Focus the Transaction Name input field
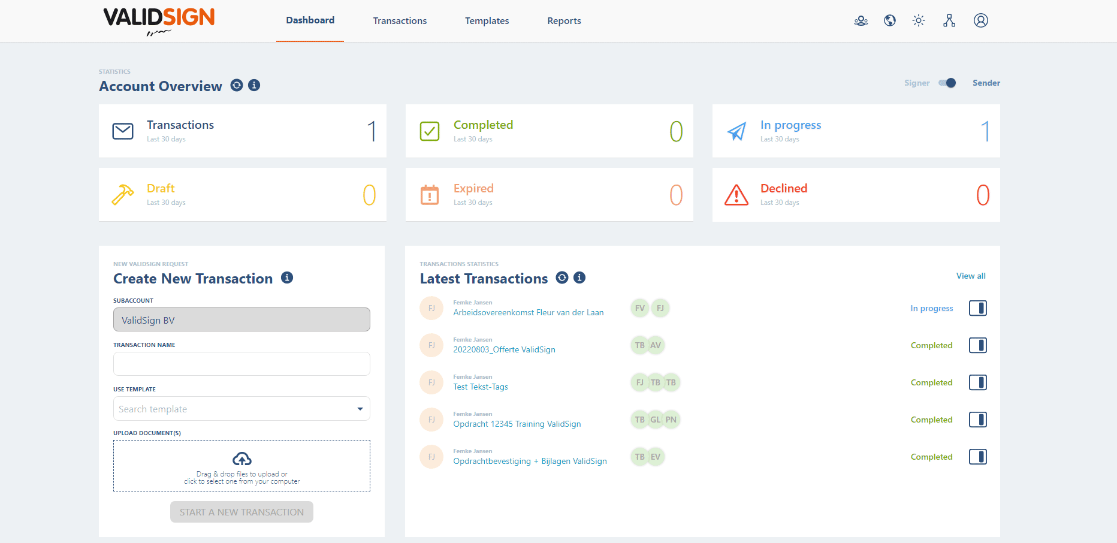This screenshot has height=543, width=1117. 241,364
